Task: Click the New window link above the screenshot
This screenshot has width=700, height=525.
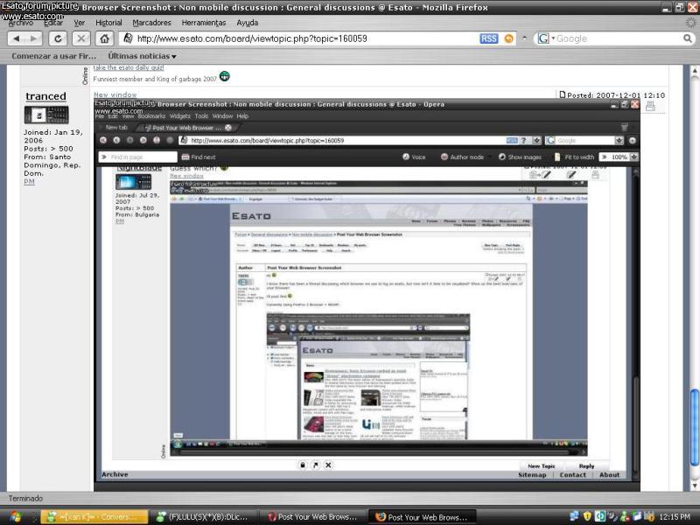Action: point(115,94)
